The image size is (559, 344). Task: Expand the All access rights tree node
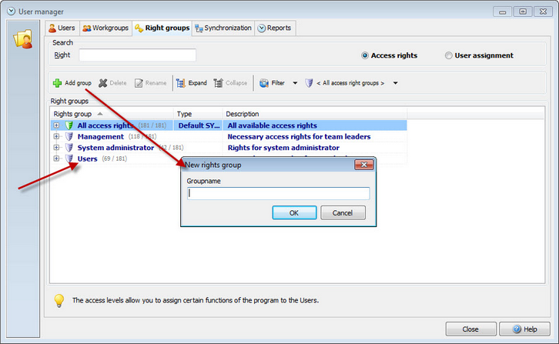click(x=56, y=125)
